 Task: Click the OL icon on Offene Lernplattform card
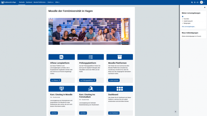61,57
